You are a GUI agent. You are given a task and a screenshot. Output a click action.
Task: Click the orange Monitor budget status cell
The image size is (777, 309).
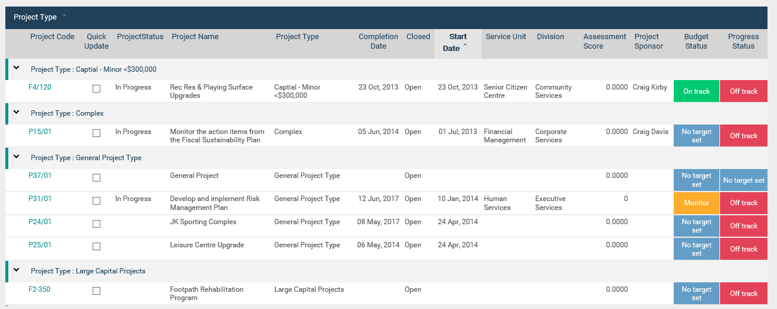tap(696, 203)
